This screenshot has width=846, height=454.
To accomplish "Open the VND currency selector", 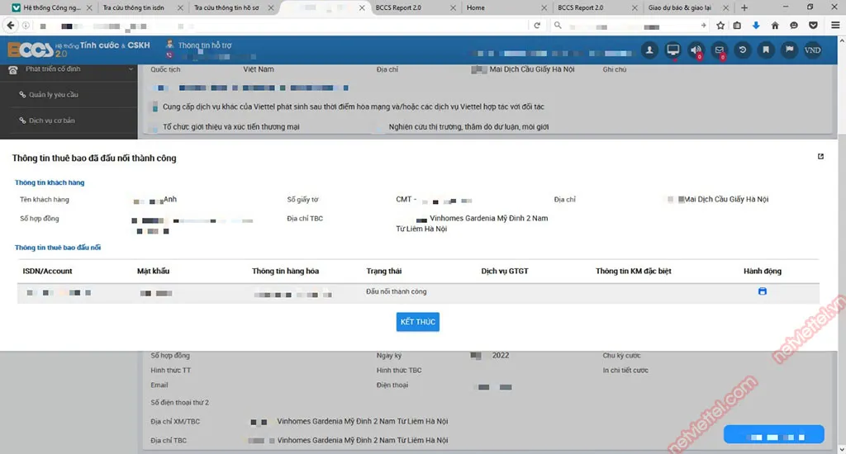I will [812, 50].
